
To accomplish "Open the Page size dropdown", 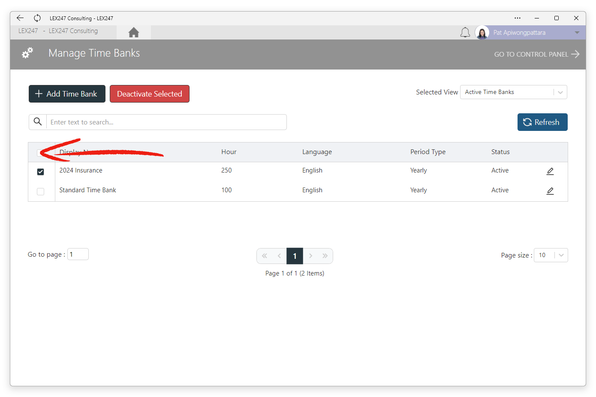I will (x=551, y=255).
